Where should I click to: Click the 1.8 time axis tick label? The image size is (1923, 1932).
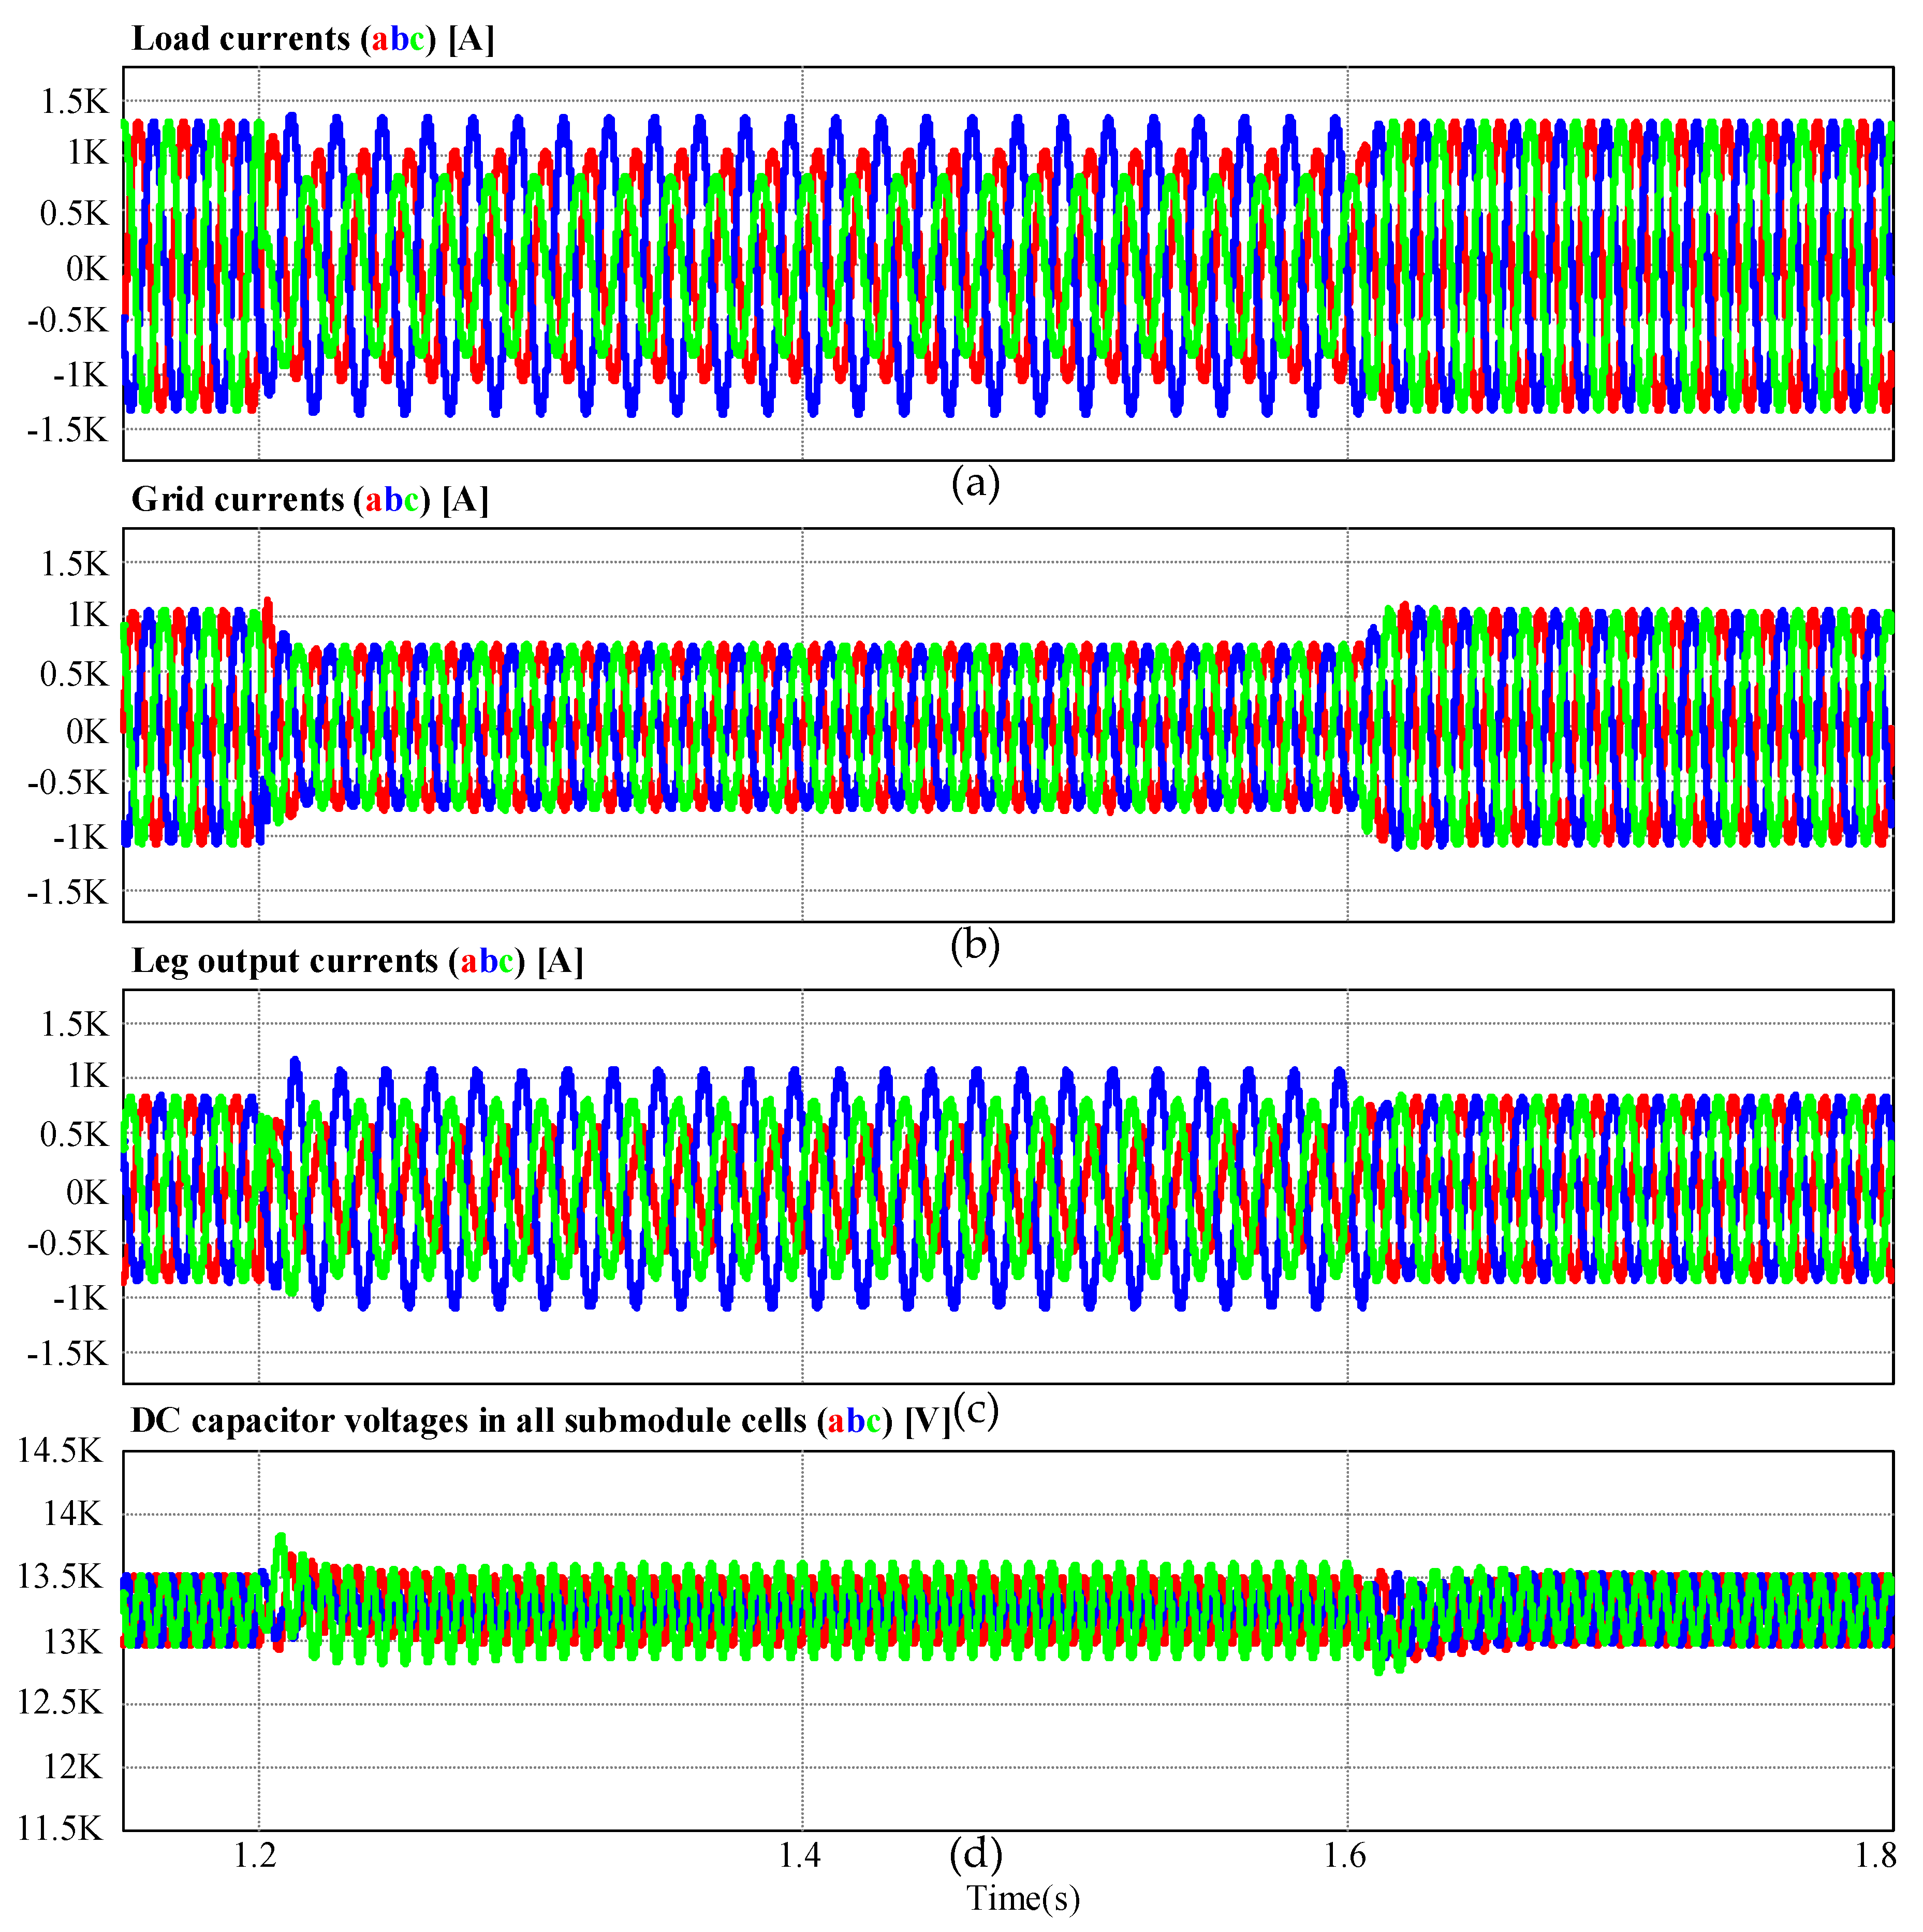(x=1875, y=1856)
